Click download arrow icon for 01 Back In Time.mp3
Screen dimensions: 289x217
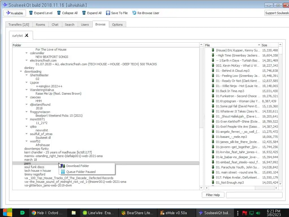213,91
